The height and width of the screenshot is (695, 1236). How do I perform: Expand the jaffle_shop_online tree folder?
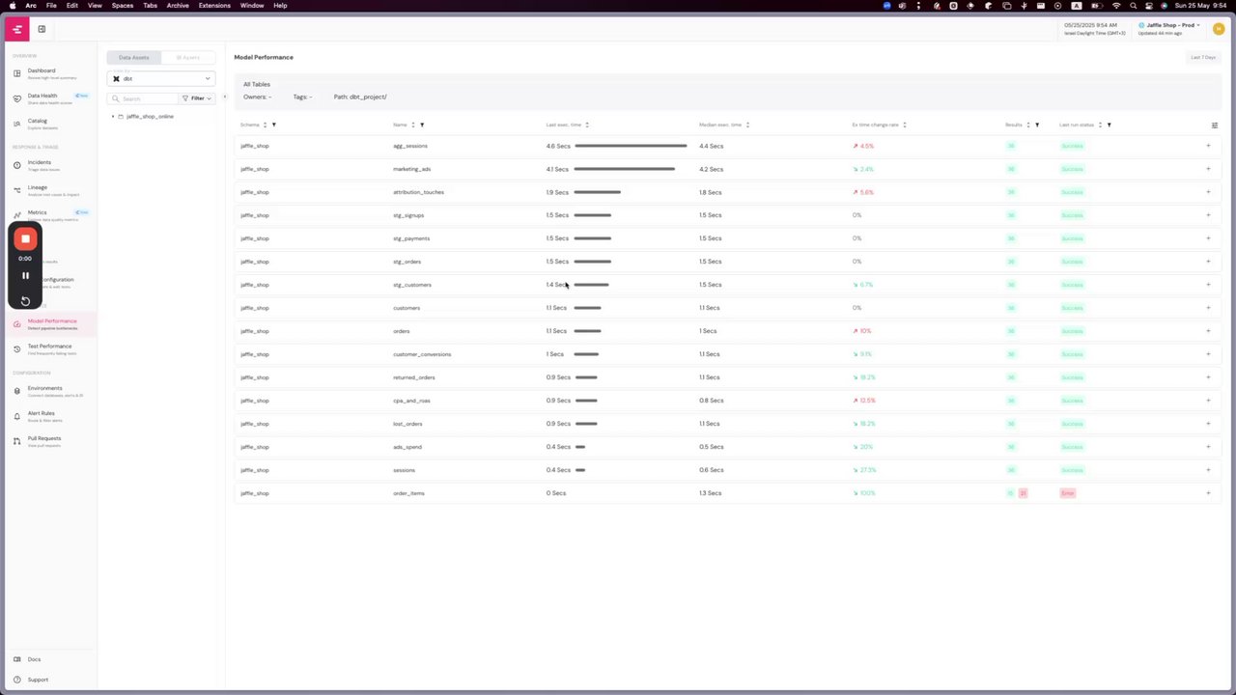coord(113,116)
